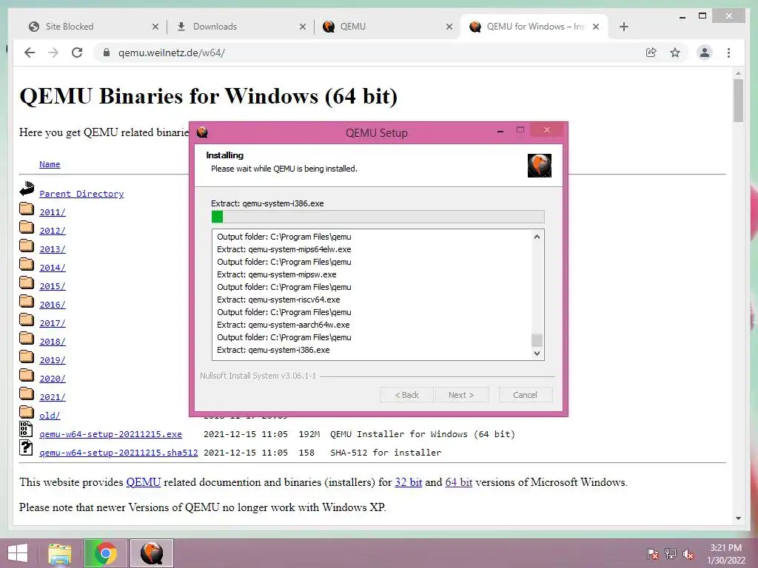This screenshot has width=758, height=568.
Task: Click up arrow in install log scrollbar
Action: (537, 237)
